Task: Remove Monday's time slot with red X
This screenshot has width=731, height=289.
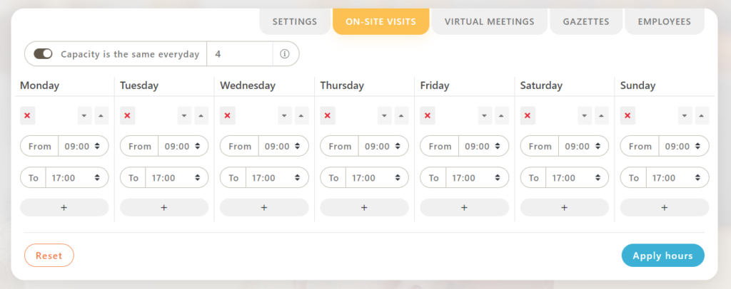Action: (27, 115)
